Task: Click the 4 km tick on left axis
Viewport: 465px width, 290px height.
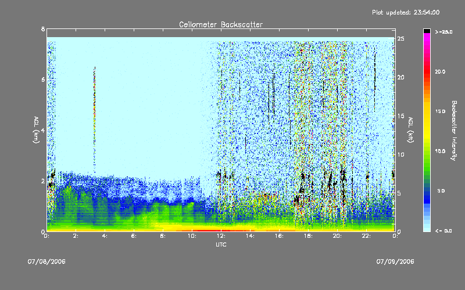Action: (43, 130)
